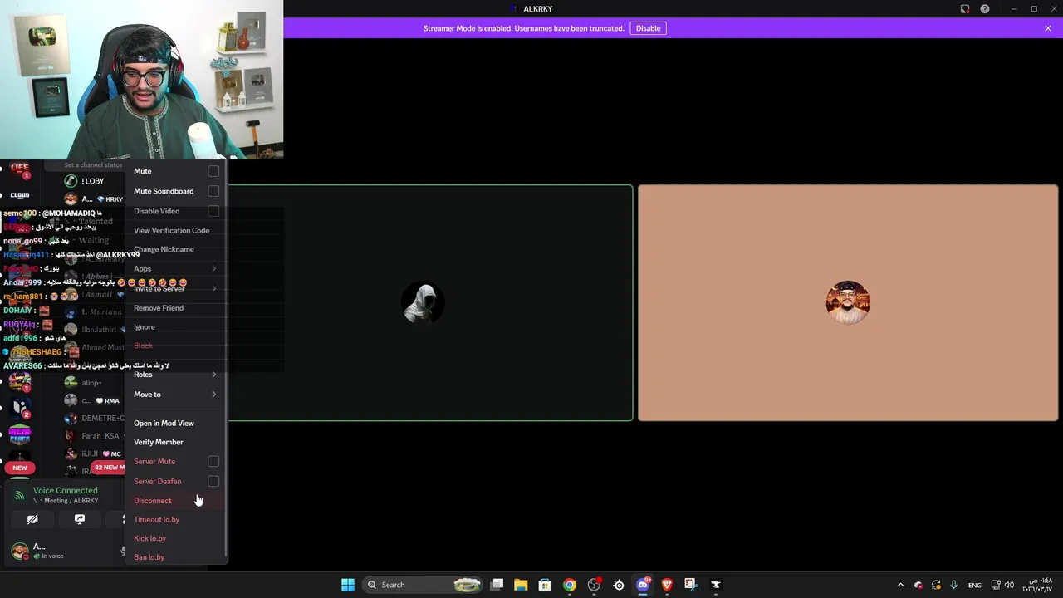Expand the Apps submenu
The image size is (1063, 598).
175,269
